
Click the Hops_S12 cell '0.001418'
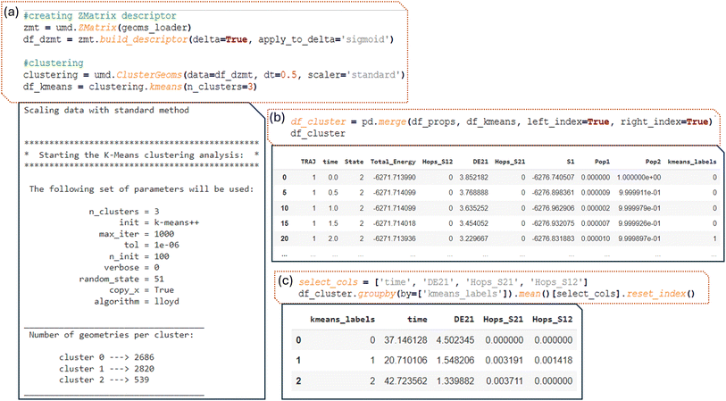[x=554, y=360]
